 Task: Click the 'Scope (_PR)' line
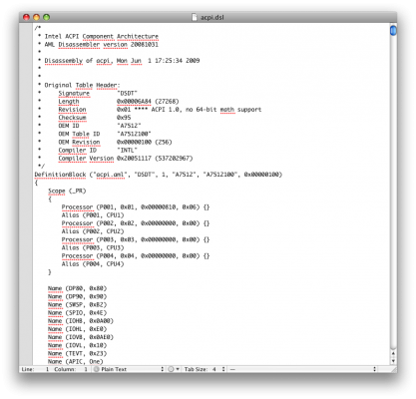pyautogui.click(x=67, y=191)
